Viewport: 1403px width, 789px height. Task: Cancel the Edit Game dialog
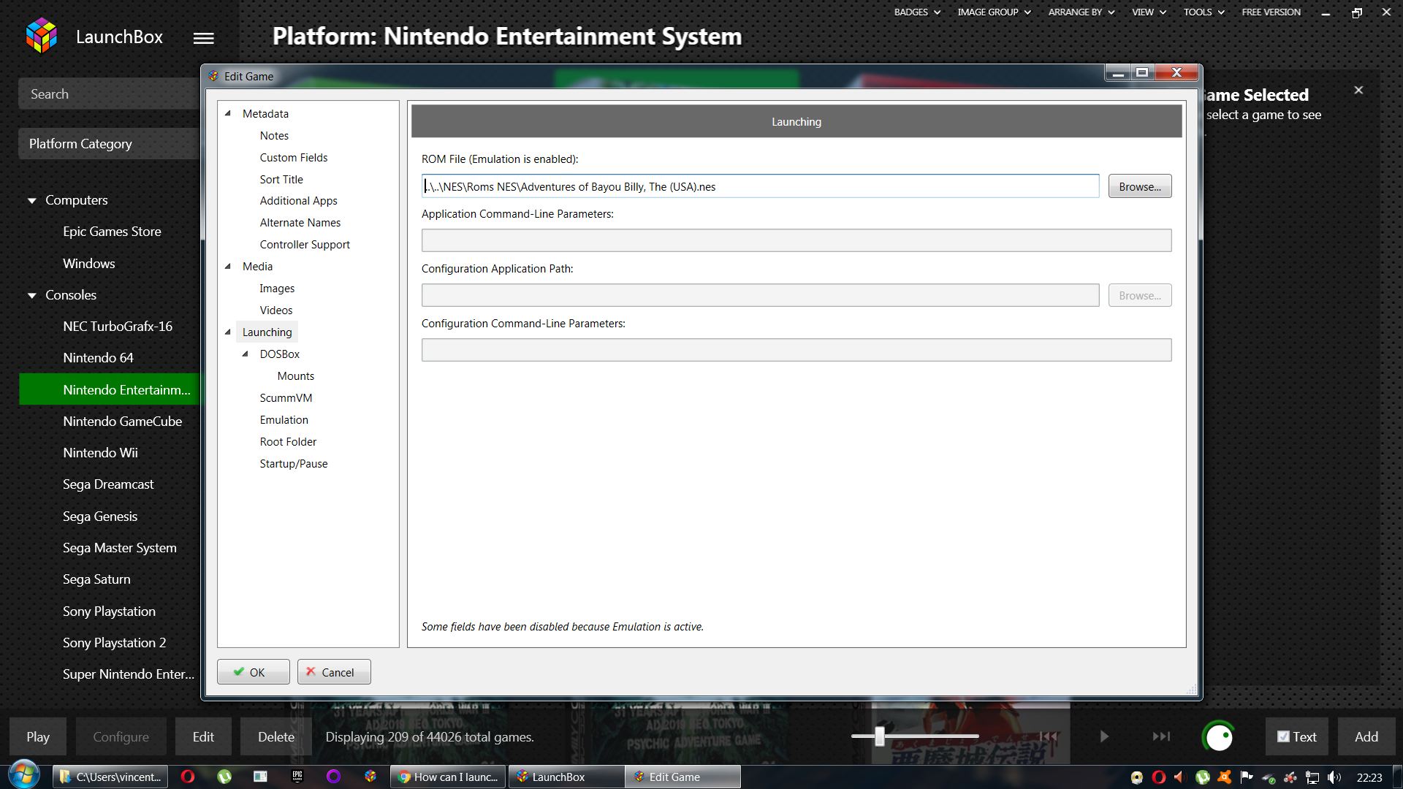point(334,671)
